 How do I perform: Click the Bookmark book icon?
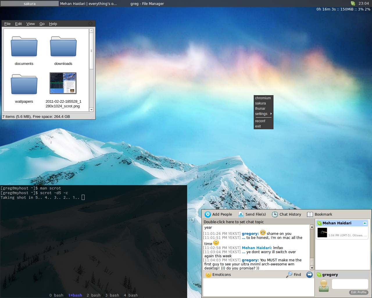coord(310,214)
